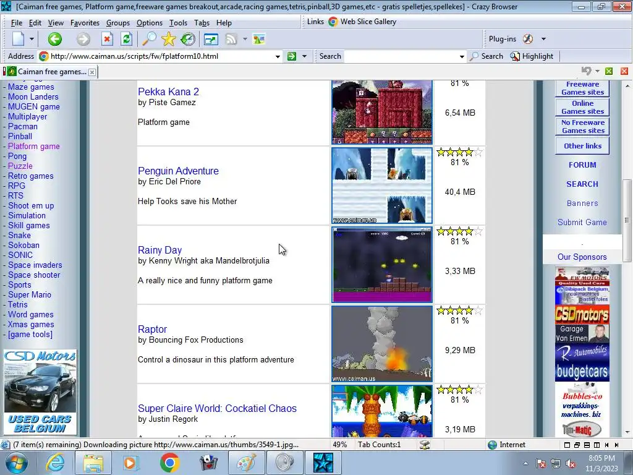633x475 pixels.
Task: Expand the RSS feed dropdown arrow
Action: click(245, 39)
